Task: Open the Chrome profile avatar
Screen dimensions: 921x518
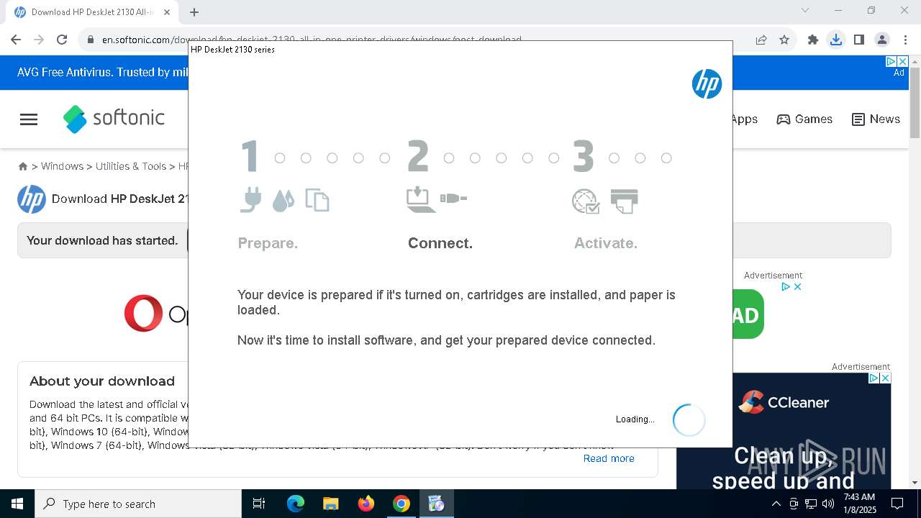Action: tap(882, 40)
